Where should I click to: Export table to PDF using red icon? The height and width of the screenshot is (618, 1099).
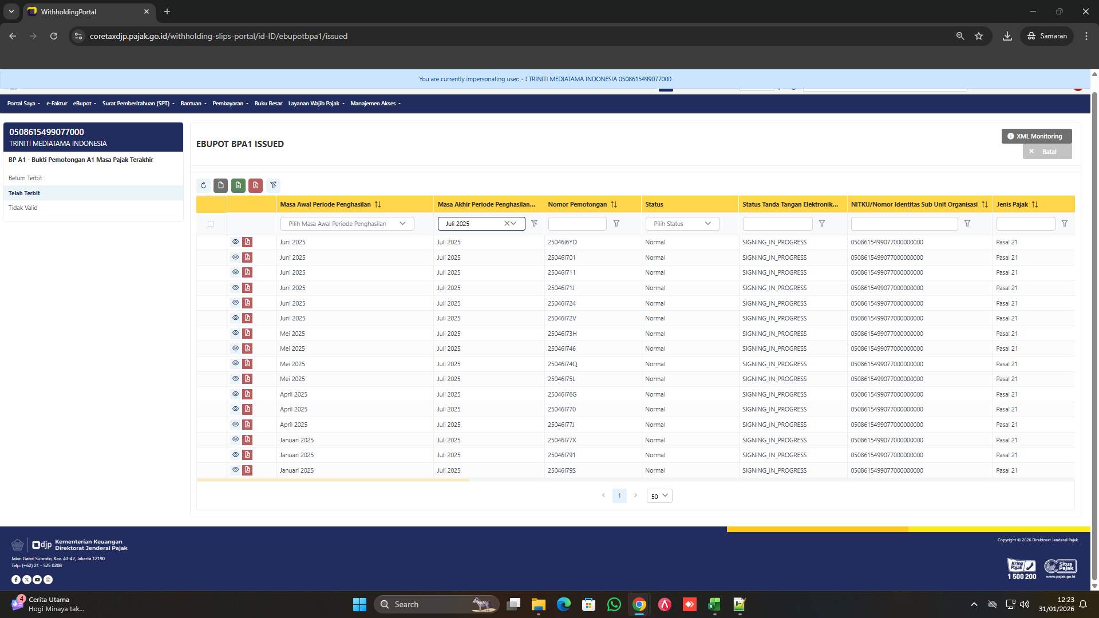[x=256, y=185]
